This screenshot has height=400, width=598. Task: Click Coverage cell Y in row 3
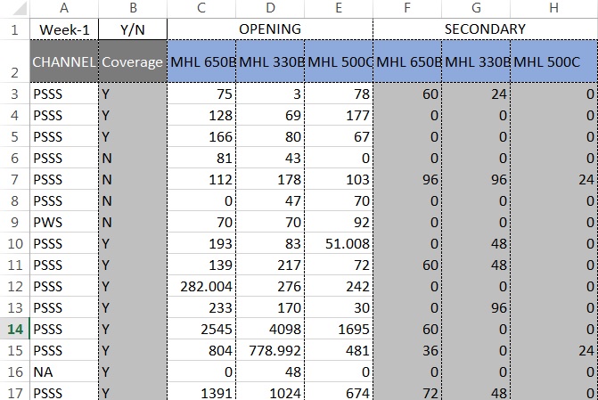click(133, 94)
